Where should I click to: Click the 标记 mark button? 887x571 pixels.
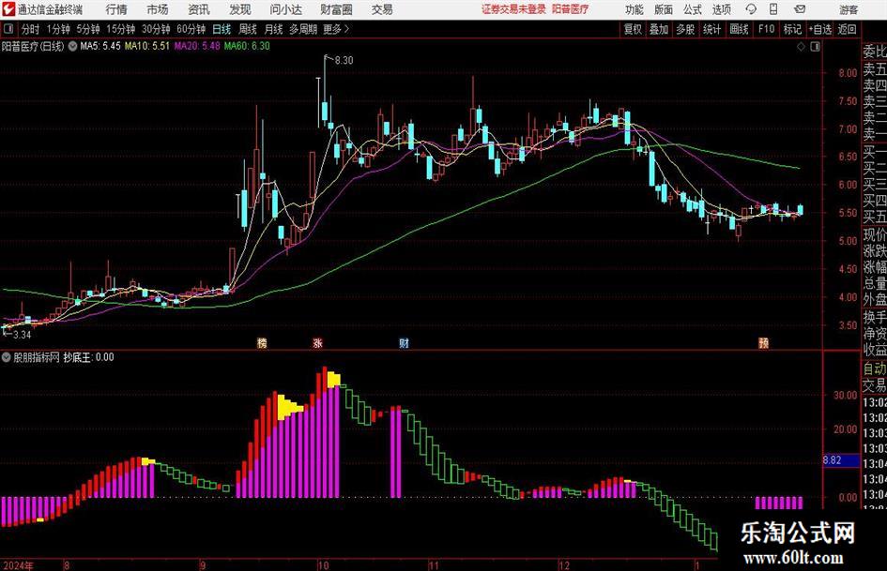[792, 29]
